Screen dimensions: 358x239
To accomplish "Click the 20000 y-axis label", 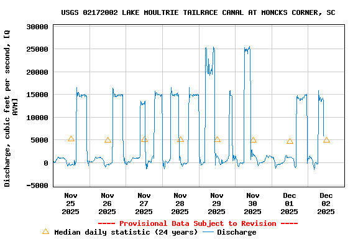I will tap(37, 72).
